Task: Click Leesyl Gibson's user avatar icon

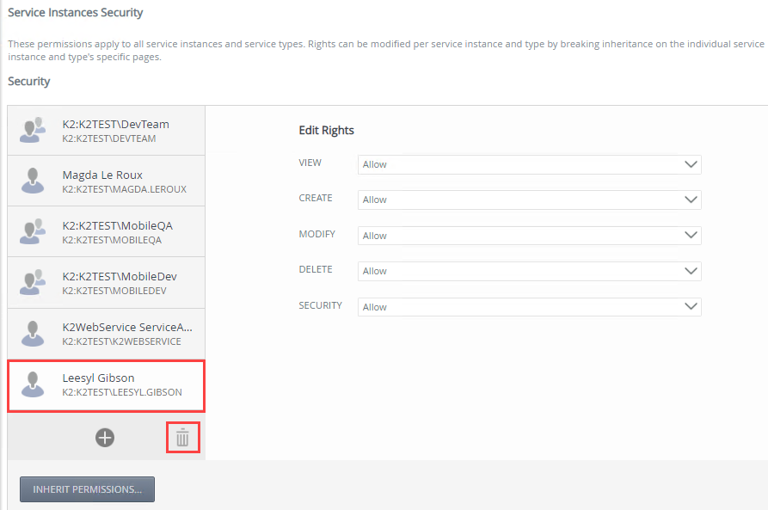Action: click(34, 384)
